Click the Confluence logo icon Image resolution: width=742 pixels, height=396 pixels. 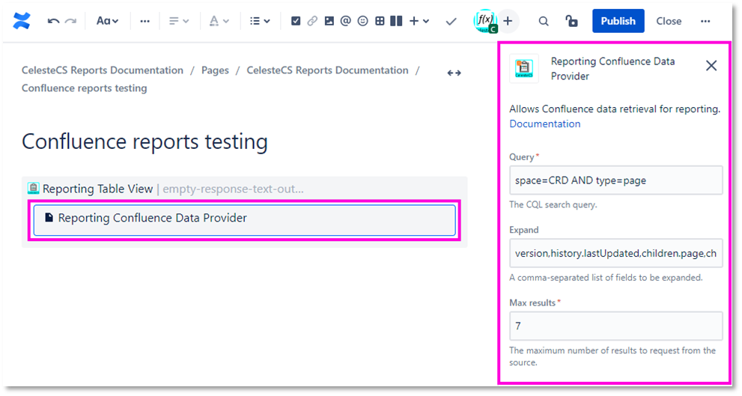22,21
